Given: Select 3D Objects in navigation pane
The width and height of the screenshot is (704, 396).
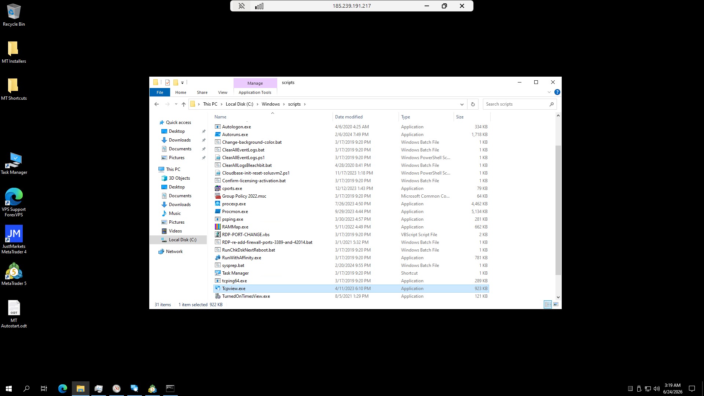Looking at the screenshot, I should [x=179, y=178].
